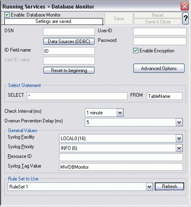Image resolution: width=191 pixels, height=207 pixels.
Task: Open Advanced Options
Action: 159,68
